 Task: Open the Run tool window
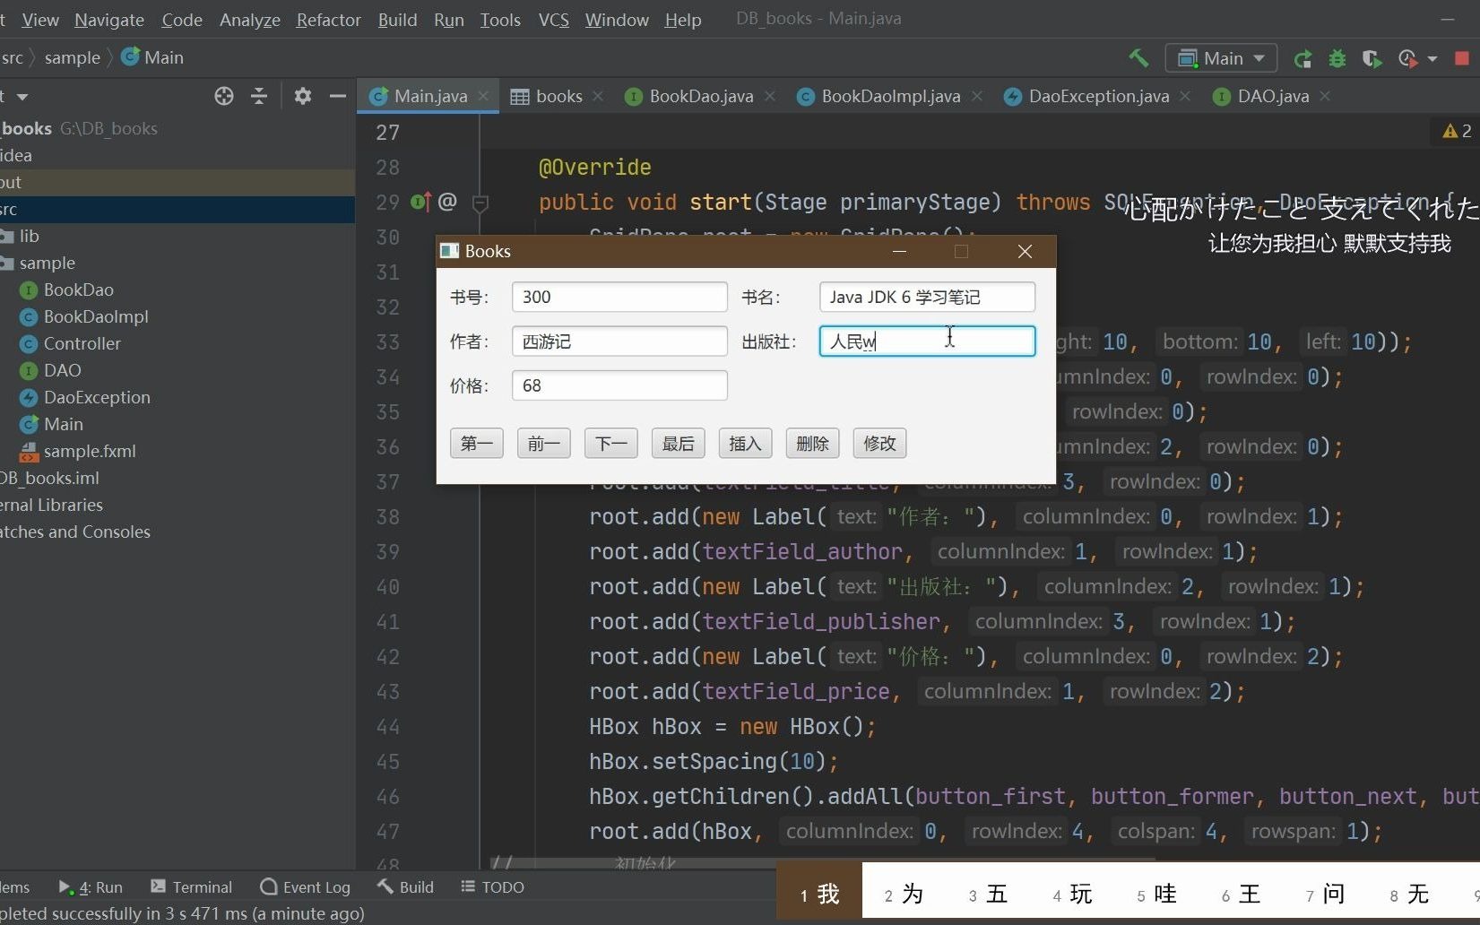pyautogui.click(x=91, y=887)
